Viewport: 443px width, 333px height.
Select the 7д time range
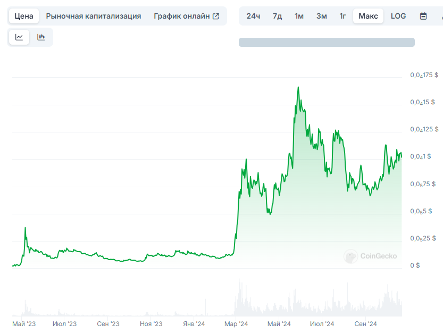click(x=277, y=16)
